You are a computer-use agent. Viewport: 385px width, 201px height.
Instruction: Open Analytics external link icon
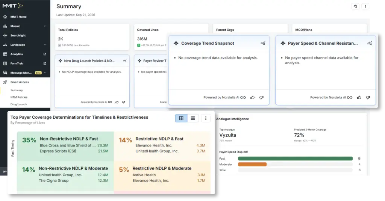tap(45, 54)
